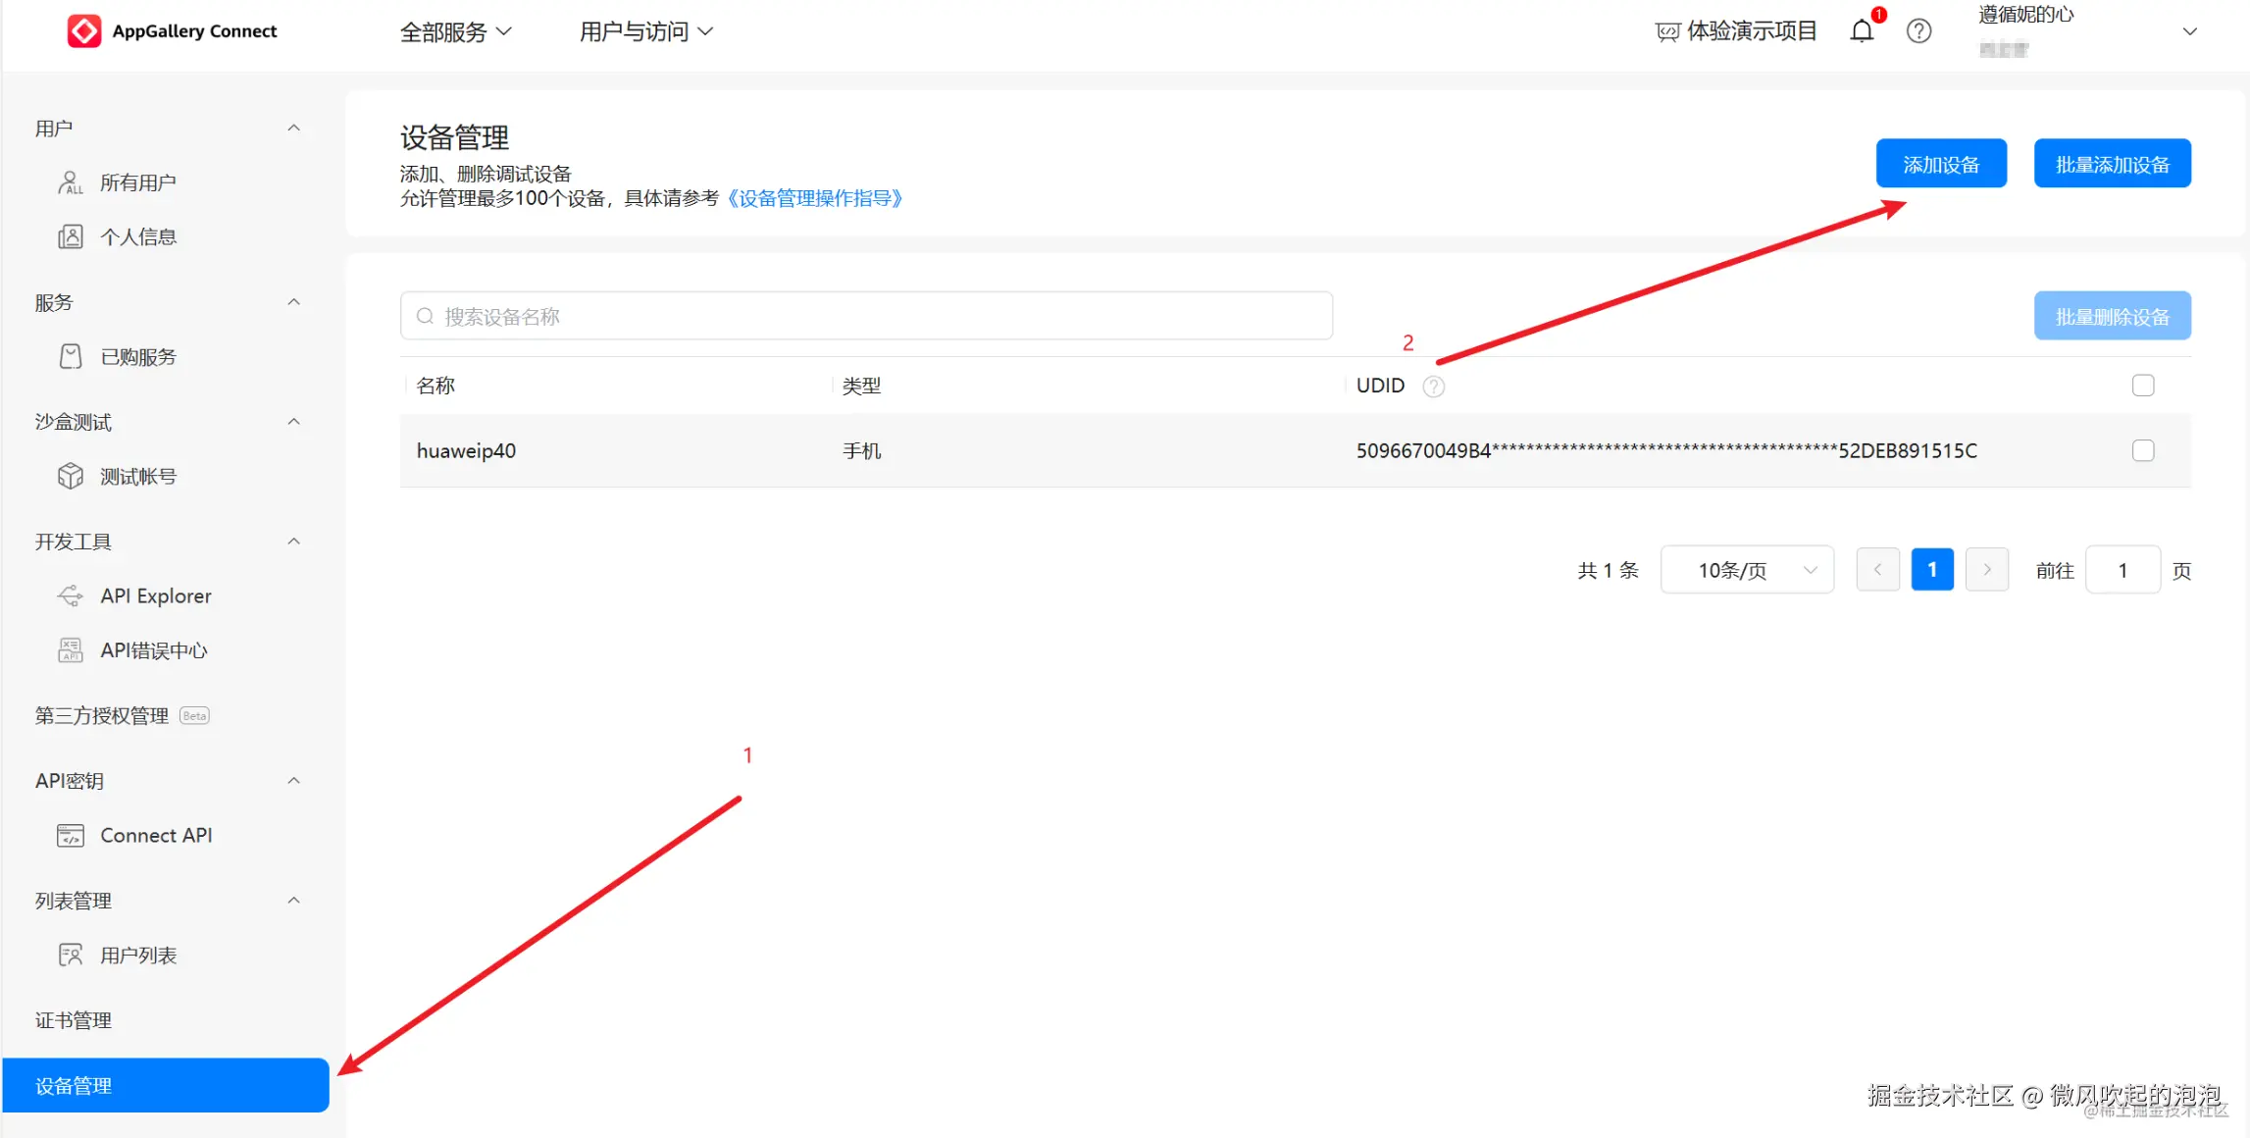The width and height of the screenshot is (2250, 1138).
Task: Click the 搜索设备名称 search field
Action: coord(866,316)
